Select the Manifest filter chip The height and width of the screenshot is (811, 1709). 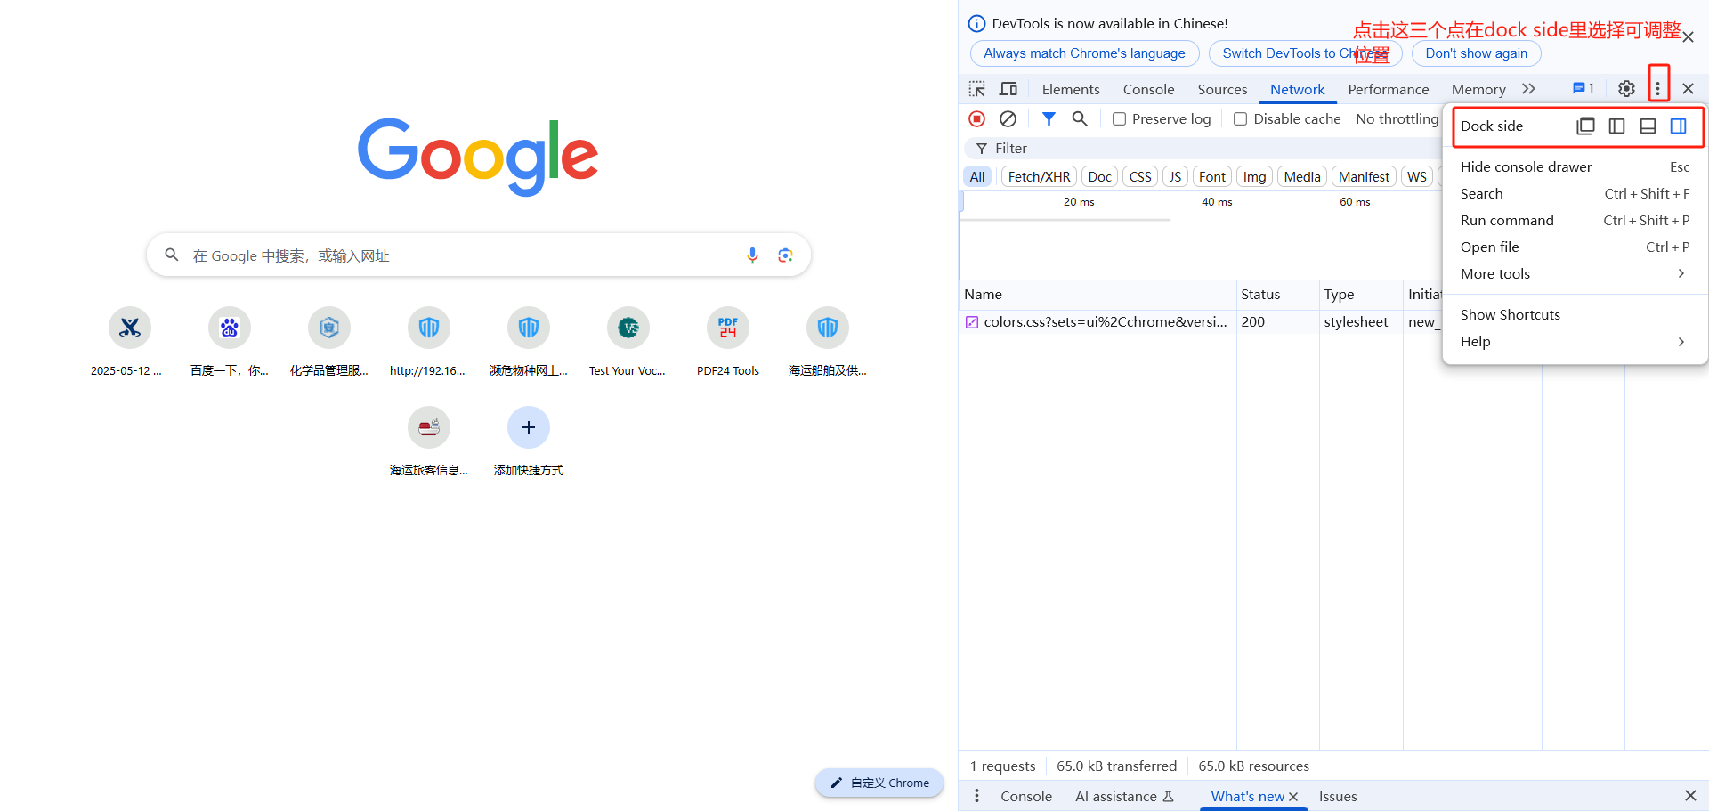(x=1364, y=176)
